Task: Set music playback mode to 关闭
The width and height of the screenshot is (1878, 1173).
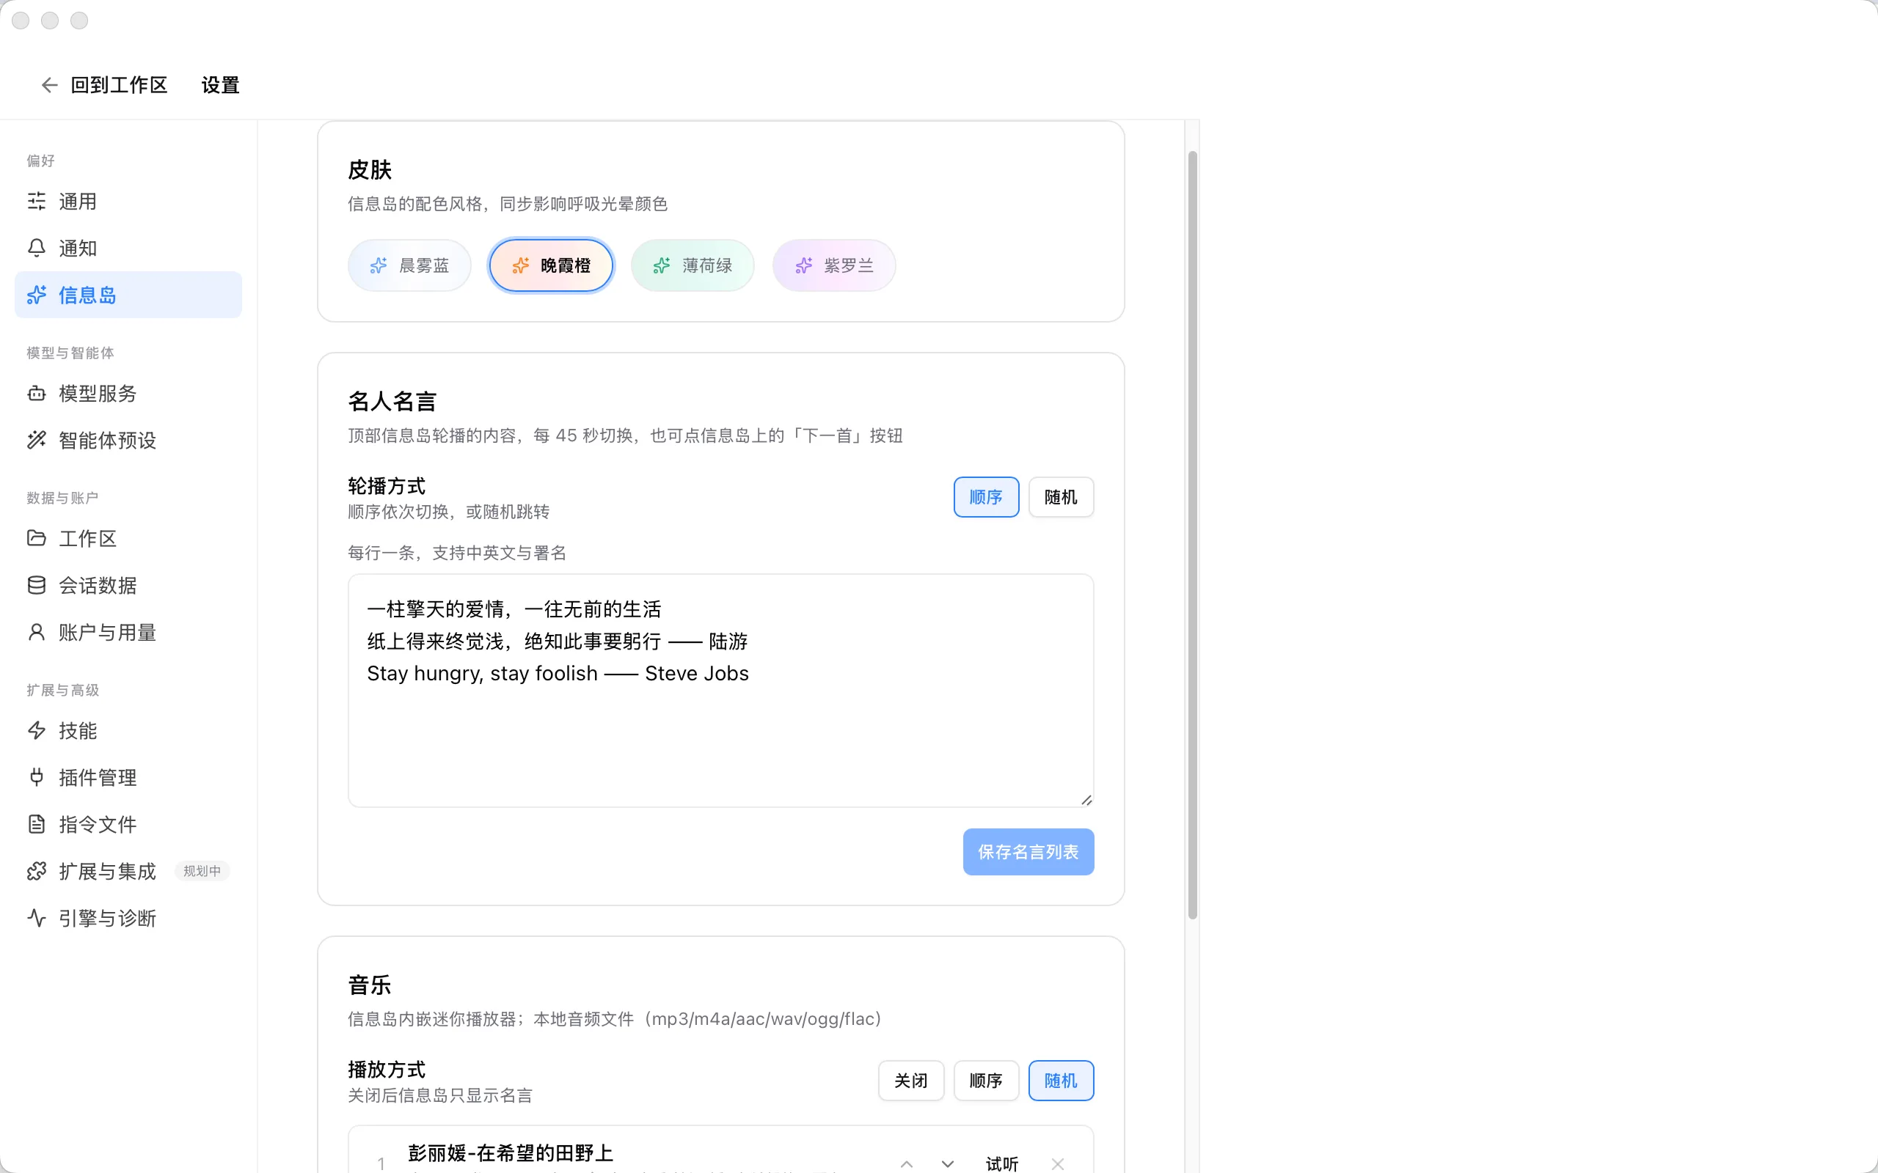Action: click(x=911, y=1081)
